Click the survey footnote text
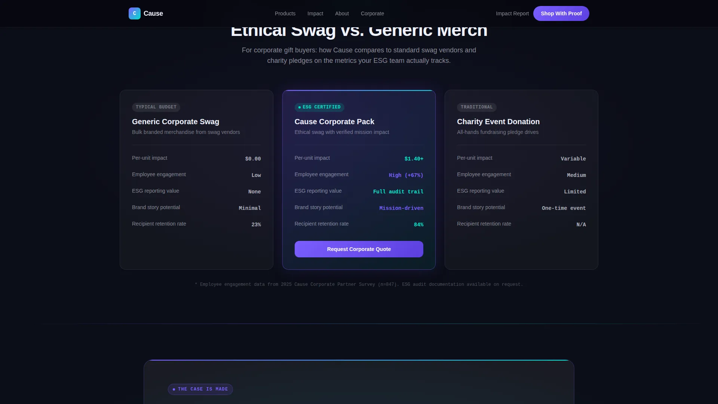 tap(359, 284)
